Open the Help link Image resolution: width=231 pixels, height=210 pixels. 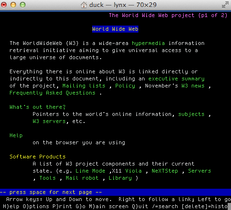coord(16,135)
